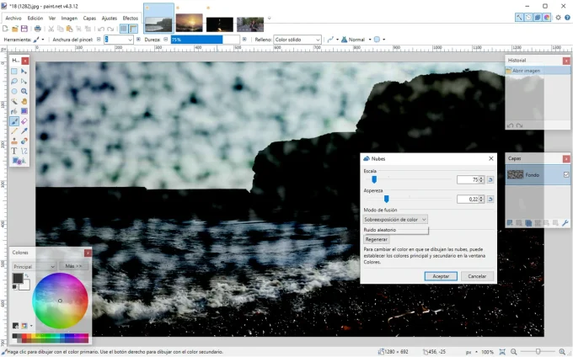The height and width of the screenshot is (357, 573).
Task: Click the Print icon in toolbar
Action: click(x=39, y=29)
